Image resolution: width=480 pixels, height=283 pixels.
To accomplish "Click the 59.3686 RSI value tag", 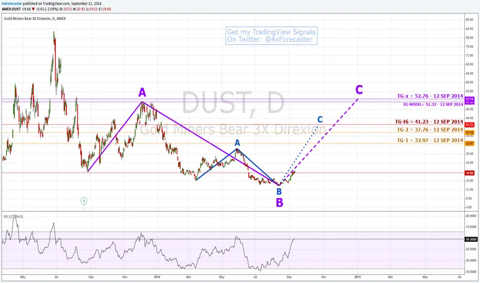I will (471, 239).
